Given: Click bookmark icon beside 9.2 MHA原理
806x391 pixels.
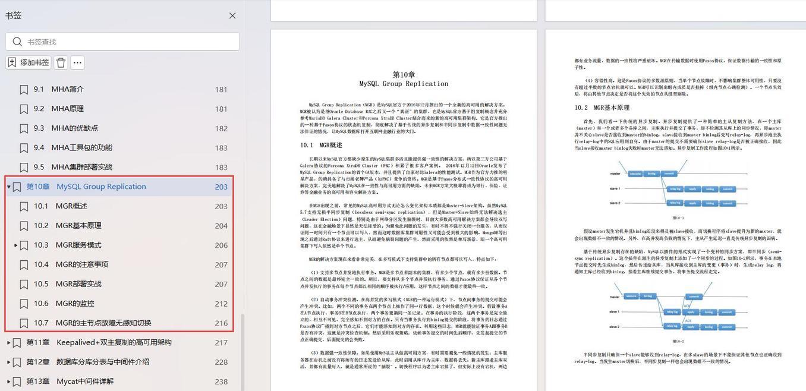Looking at the screenshot, I should [x=24, y=109].
